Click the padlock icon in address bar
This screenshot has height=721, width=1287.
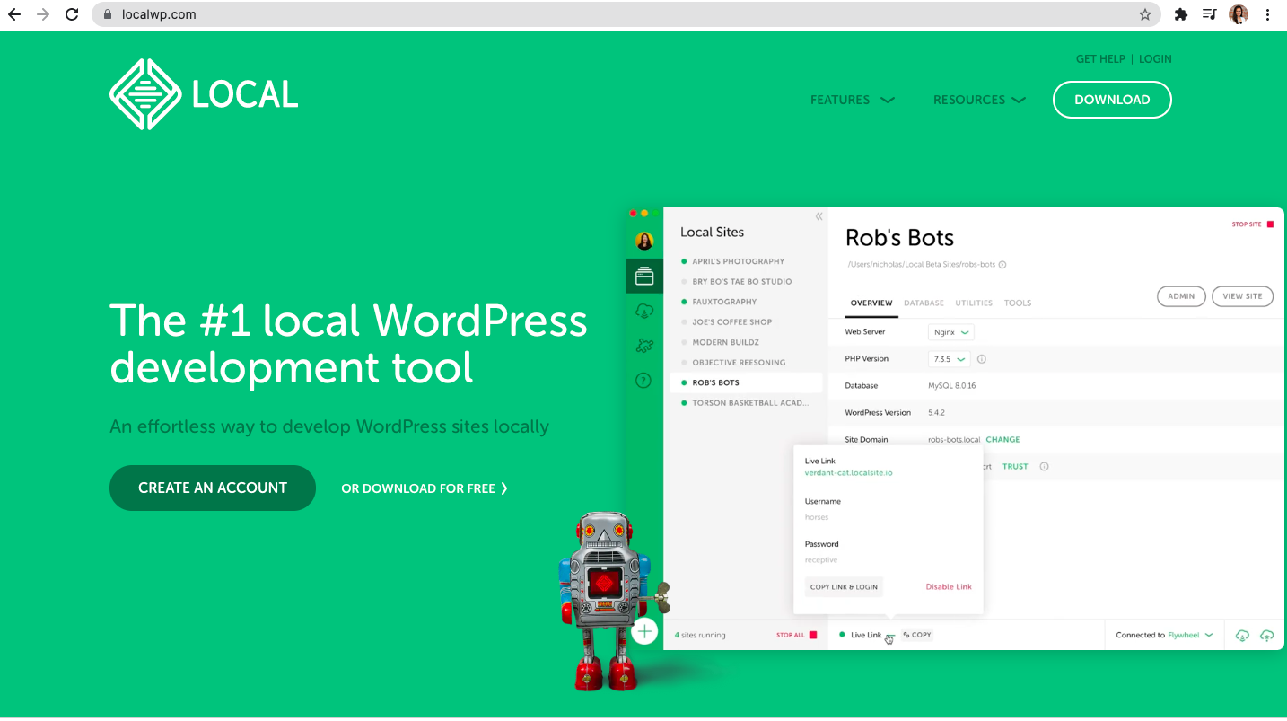click(x=108, y=14)
